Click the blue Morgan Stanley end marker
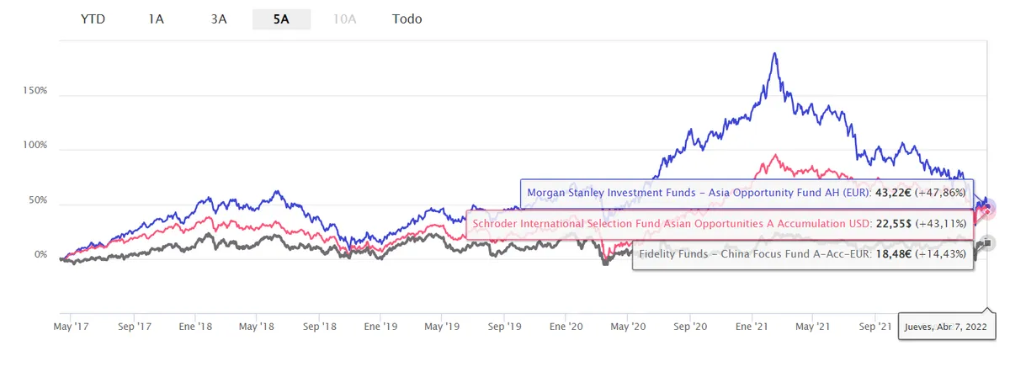The width and height of the screenshot is (1010, 367). [989, 206]
